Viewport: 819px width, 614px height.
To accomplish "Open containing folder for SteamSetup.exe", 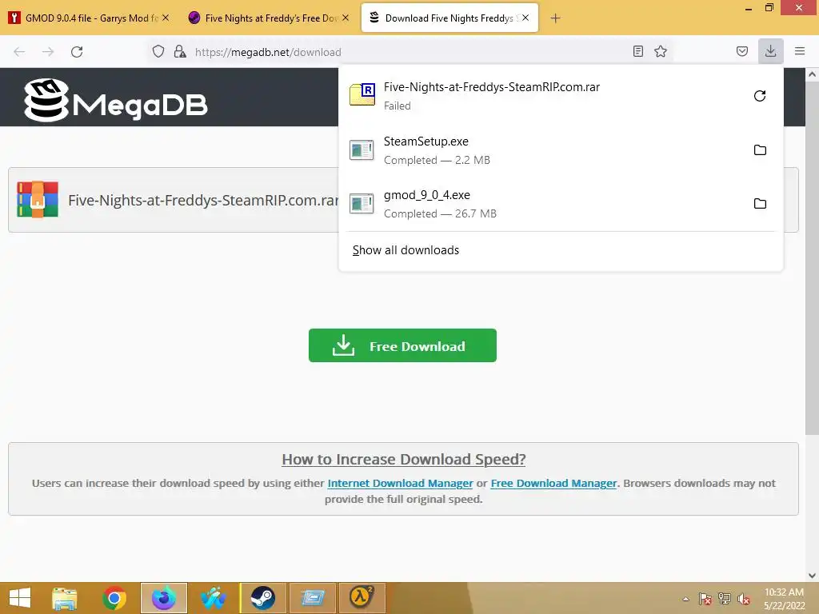I will coord(760,150).
